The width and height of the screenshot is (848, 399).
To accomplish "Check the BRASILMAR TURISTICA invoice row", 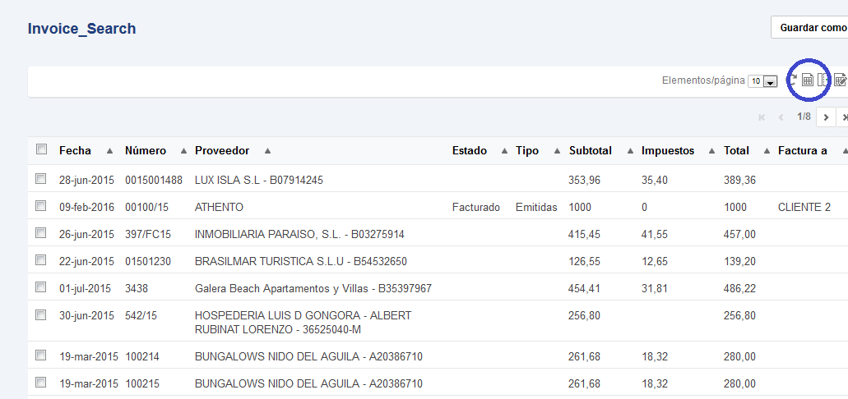I will 41,260.
